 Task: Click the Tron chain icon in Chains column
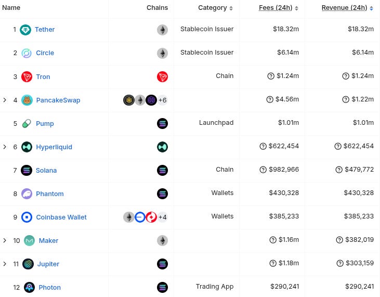coord(162,77)
